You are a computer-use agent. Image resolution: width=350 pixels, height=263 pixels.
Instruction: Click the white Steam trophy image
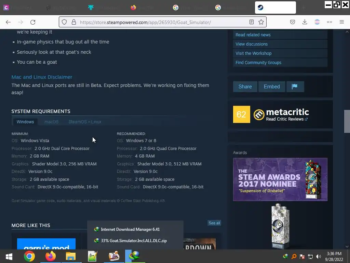[280, 226]
